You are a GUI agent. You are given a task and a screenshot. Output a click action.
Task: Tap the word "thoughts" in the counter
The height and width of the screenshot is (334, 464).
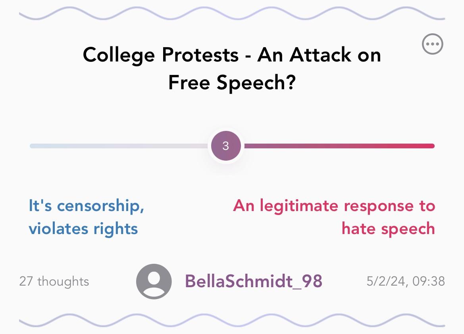tap(64, 281)
